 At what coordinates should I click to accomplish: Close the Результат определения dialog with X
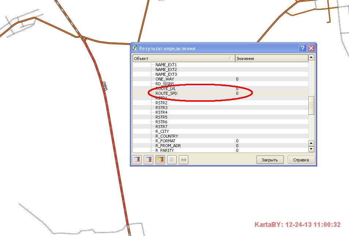coord(311,48)
